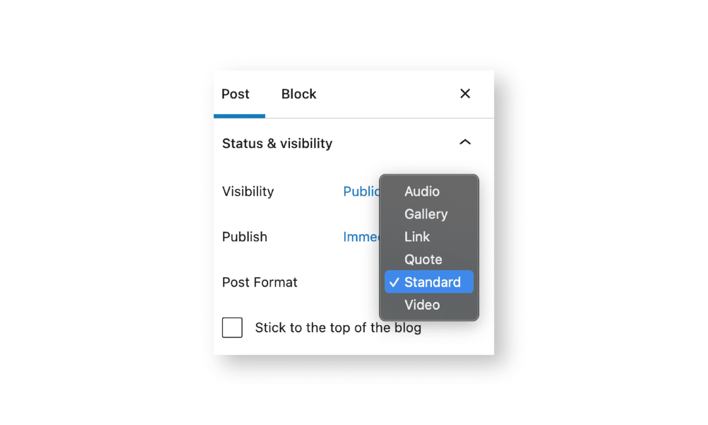Keep the Standard post format selected
708x425 pixels.
point(432,282)
